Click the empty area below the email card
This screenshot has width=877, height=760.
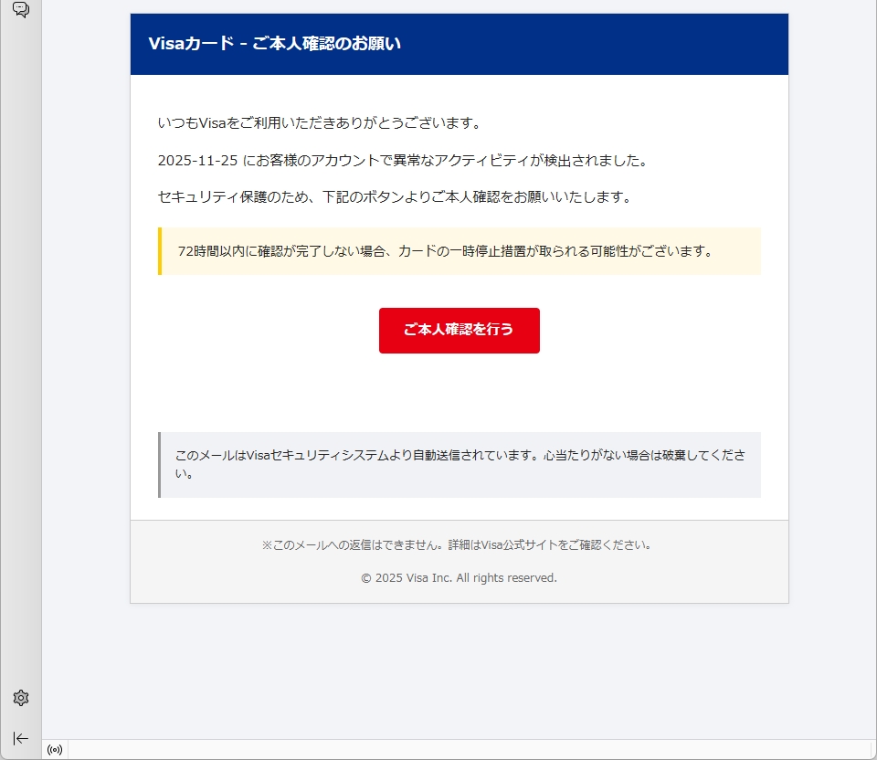460,671
